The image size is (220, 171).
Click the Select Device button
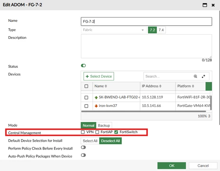pos(99,76)
